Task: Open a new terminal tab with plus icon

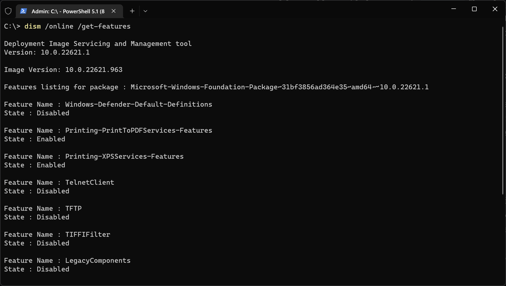Action: point(132,11)
